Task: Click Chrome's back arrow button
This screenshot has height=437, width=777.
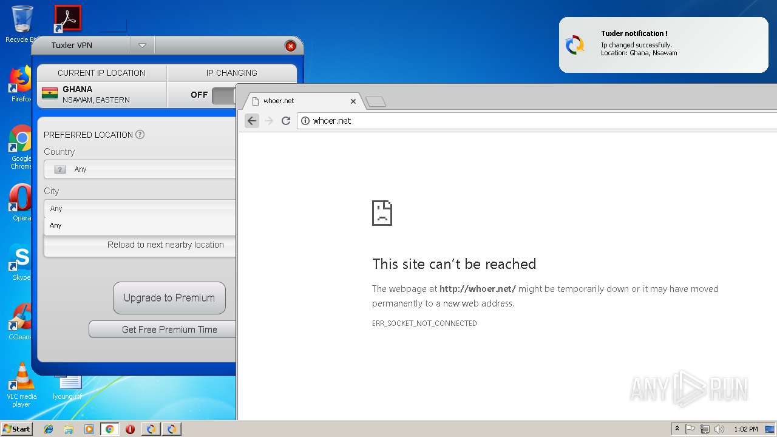Action: point(252,121)
